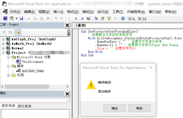Viewport: 183px width, 118px height.
Task: Select ThisDocument in project tree
Action: (x=33, y=62)
